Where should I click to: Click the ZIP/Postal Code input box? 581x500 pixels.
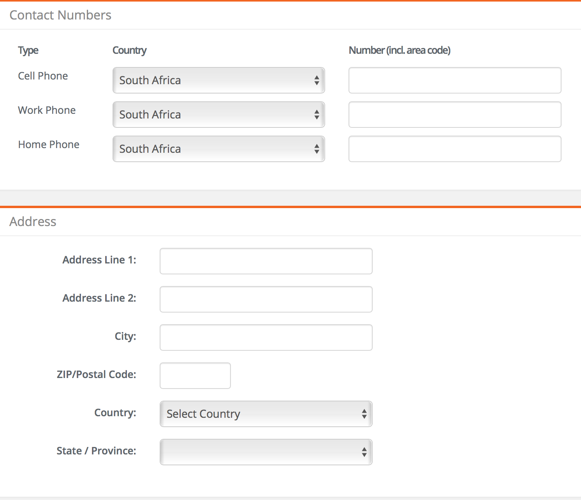click(x=195, y=376)
